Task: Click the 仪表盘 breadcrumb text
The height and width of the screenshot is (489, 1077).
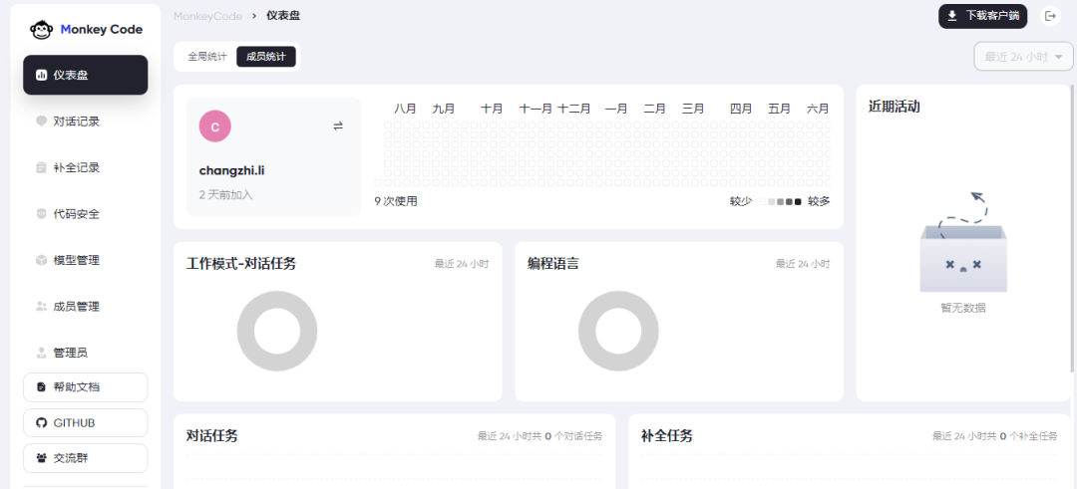Action: [x=283, y=16]
